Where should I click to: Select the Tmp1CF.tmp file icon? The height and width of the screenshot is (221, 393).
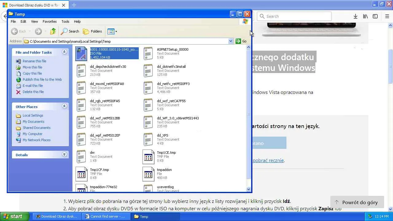coord(81,174)
